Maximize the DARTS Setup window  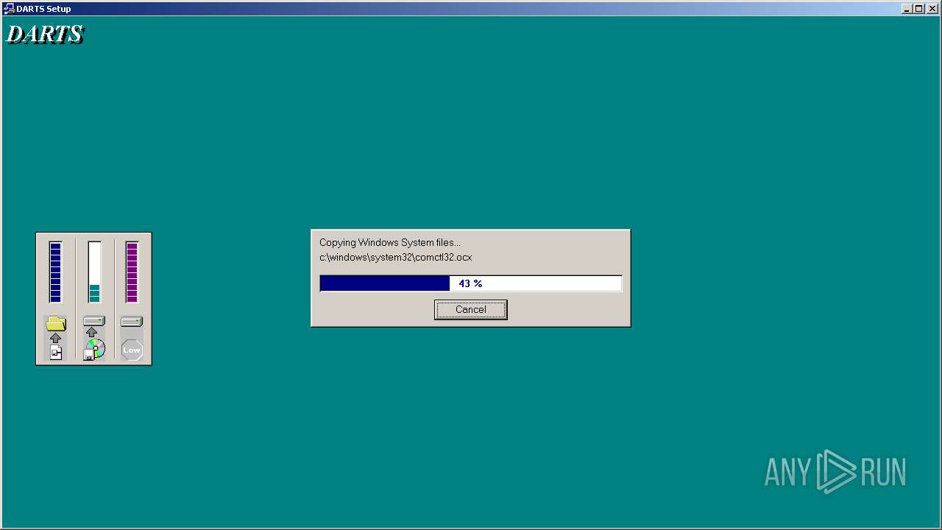point(918,9)
